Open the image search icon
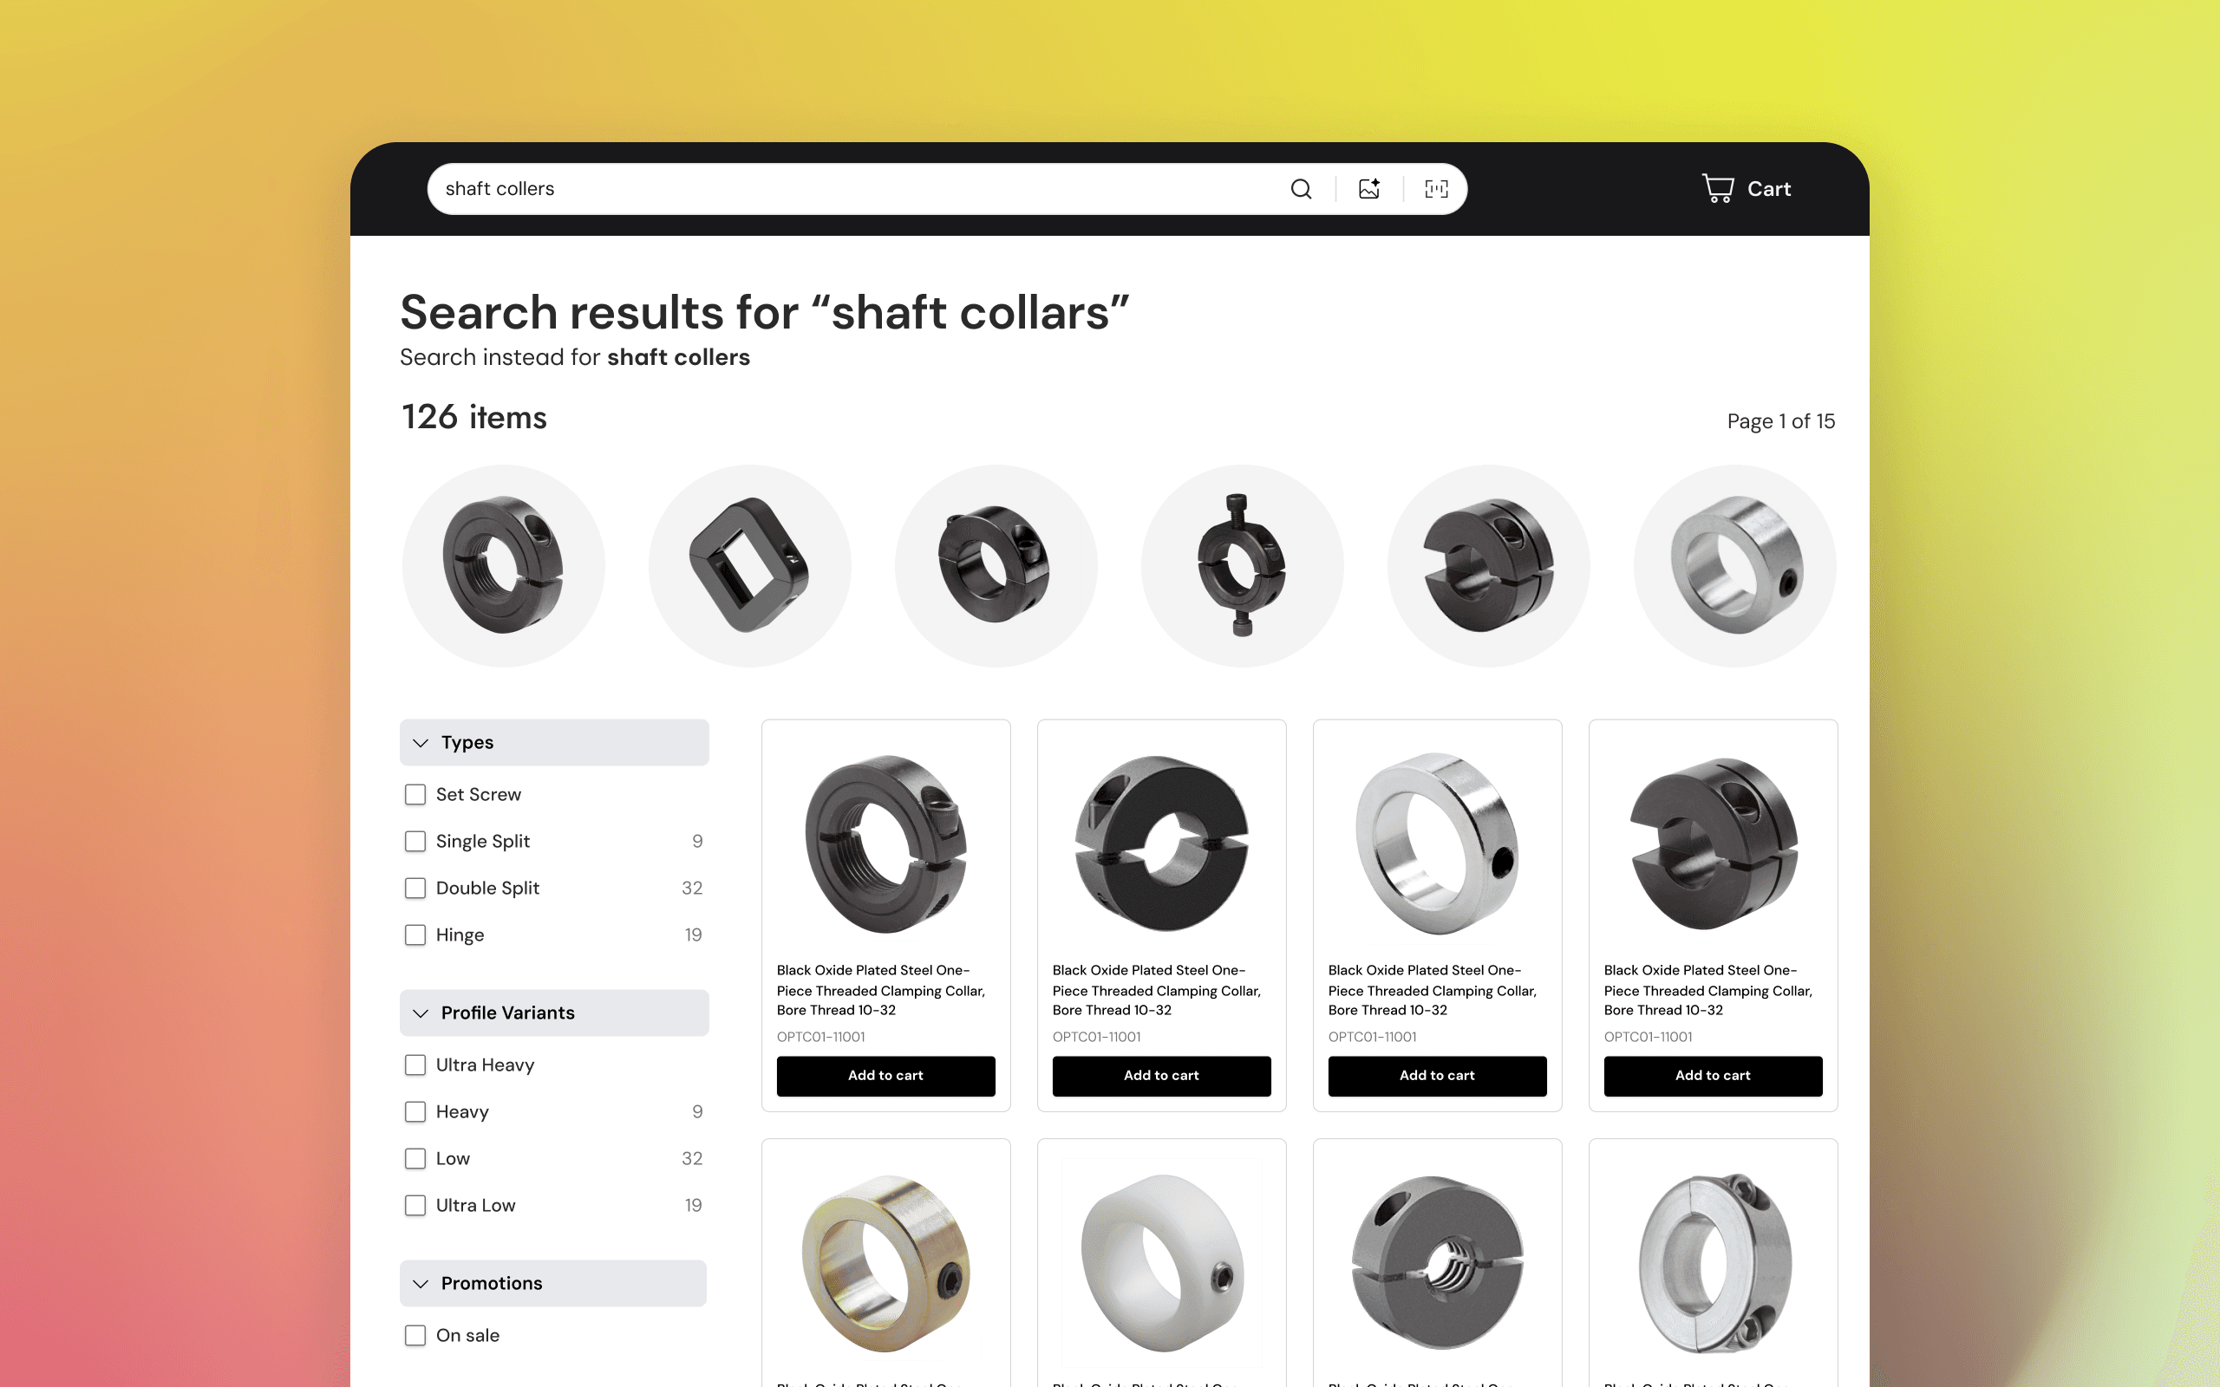Viewport: 2220px width, 1387px height. (1368, 189)
